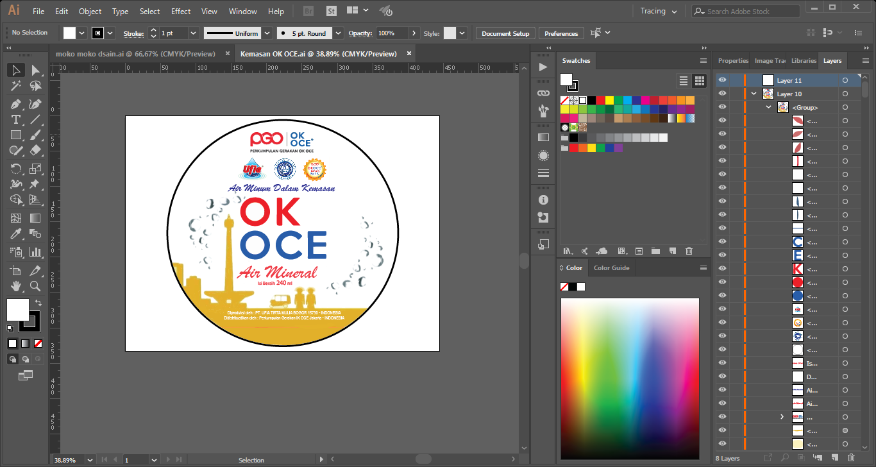Select the Type tool
876x467 pixels.
click(16, 119)
